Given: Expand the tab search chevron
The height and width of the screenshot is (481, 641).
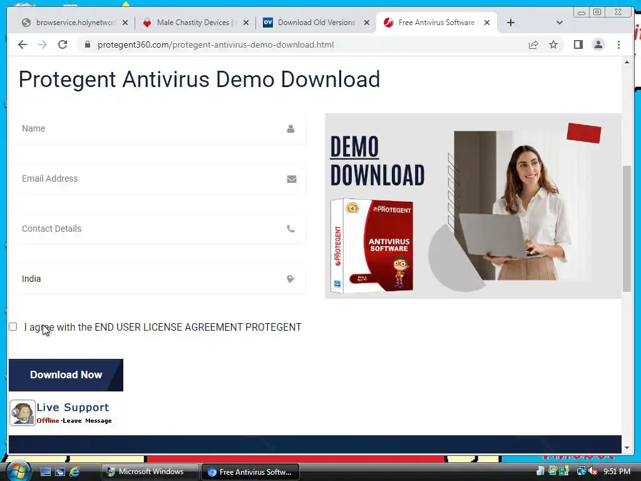Looking at the screenshot, I should click(x=560, y=23).
